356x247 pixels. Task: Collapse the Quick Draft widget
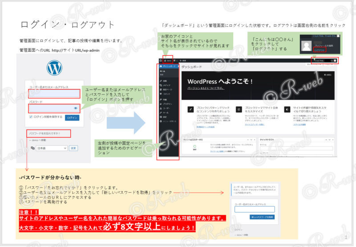(x=332, y=140)
